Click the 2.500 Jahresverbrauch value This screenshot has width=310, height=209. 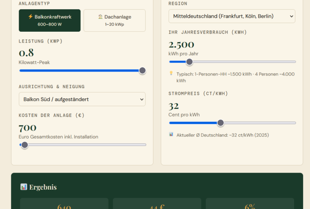(x=181, y=45)
